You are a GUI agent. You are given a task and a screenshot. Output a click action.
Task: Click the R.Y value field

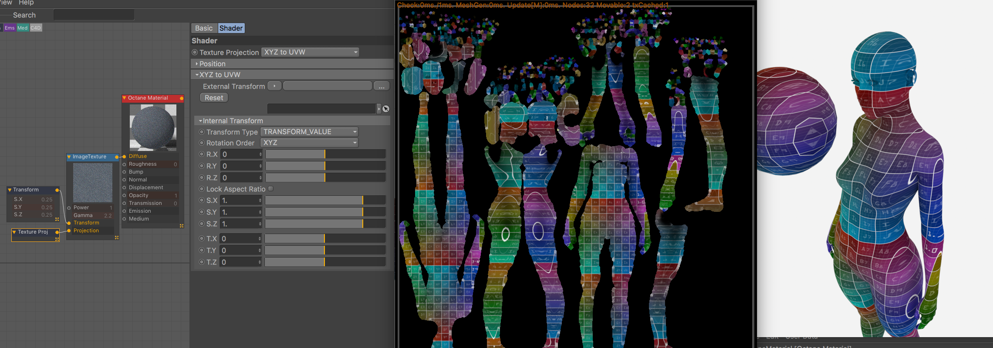click(241, 166)
